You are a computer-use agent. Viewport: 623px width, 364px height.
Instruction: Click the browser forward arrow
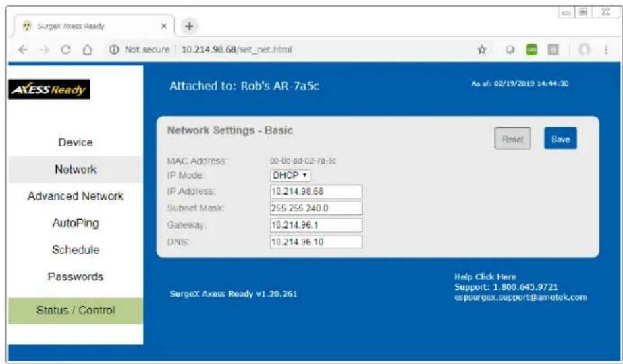[x=44, y=50]
